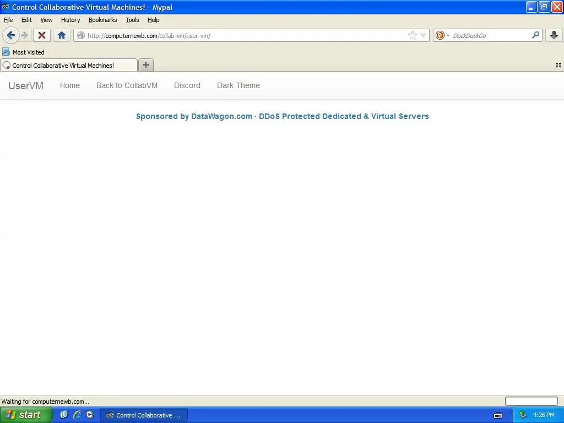Open the Help menu
The height and width of the screenshot is (423, 564).
click(x=154, y=20)
